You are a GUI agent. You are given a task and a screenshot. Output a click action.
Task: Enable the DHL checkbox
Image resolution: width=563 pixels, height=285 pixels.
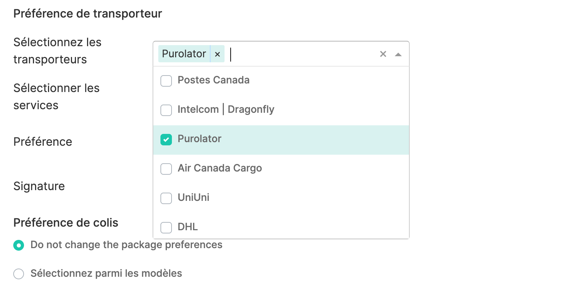pos(166,227)
